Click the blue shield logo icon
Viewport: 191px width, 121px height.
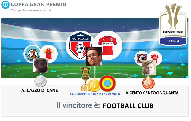pyautogui.click(x=5, y=5)
